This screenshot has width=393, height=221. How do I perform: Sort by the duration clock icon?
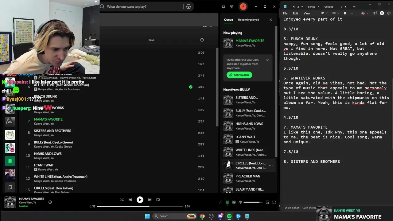[x=202, y=40]
